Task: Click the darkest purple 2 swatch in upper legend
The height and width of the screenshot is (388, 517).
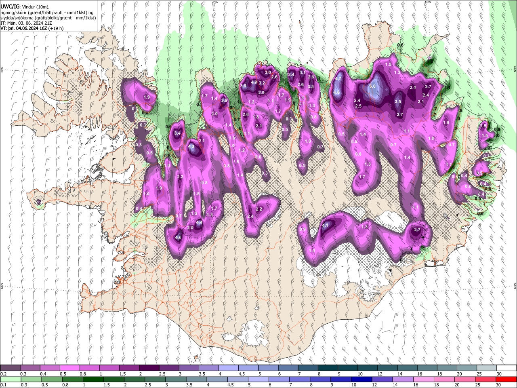Action: coord(149,368)
